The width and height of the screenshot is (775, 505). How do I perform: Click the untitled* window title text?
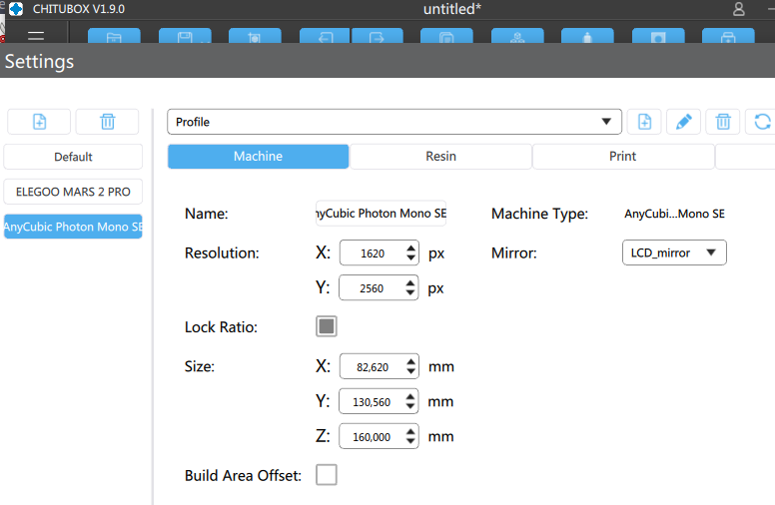tap(451, 9)
